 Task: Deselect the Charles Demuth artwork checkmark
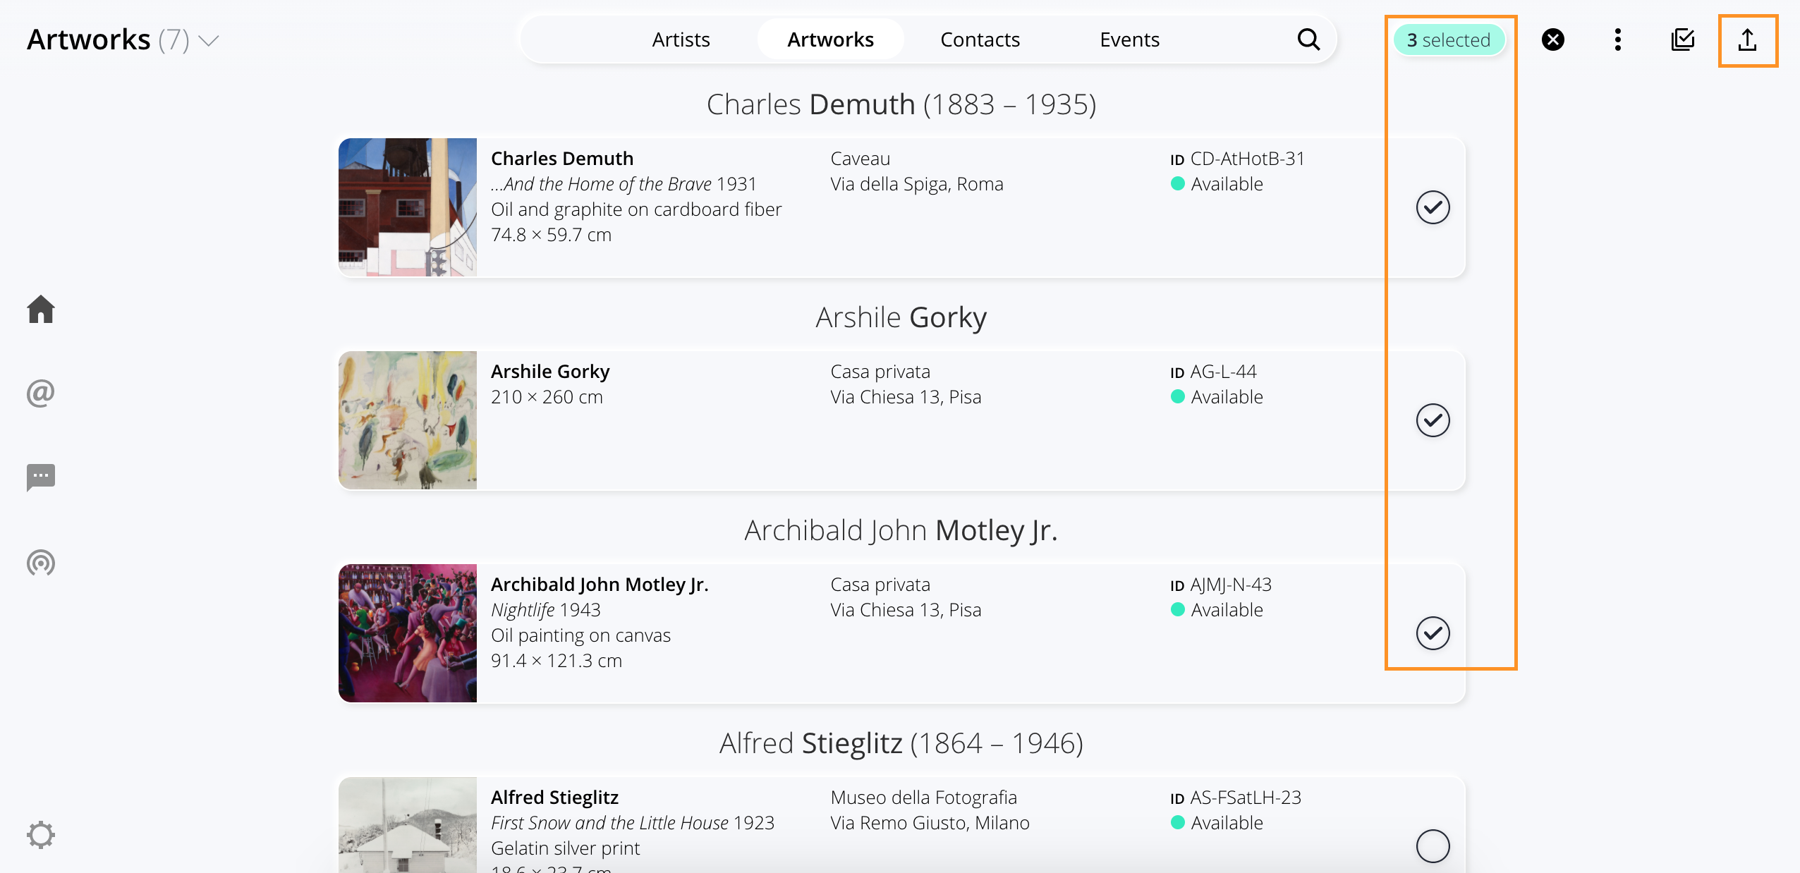(x=1433, y=207)
